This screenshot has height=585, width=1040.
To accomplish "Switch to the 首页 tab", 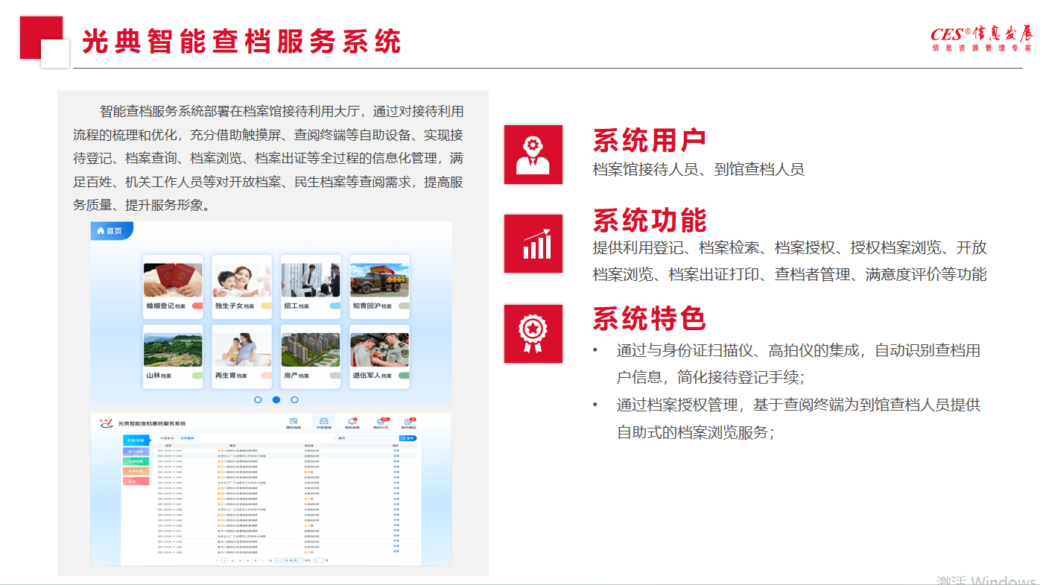I will [112, 231].
